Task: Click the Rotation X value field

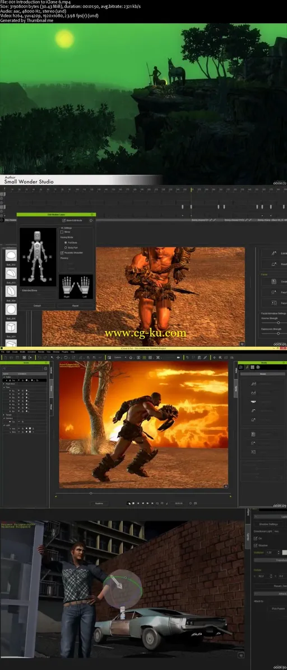Action: click(x=263, y=577)
